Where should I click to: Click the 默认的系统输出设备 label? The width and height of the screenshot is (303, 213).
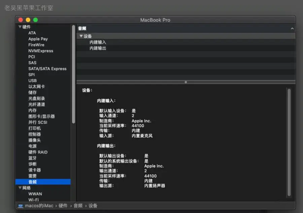coord(119,161)
